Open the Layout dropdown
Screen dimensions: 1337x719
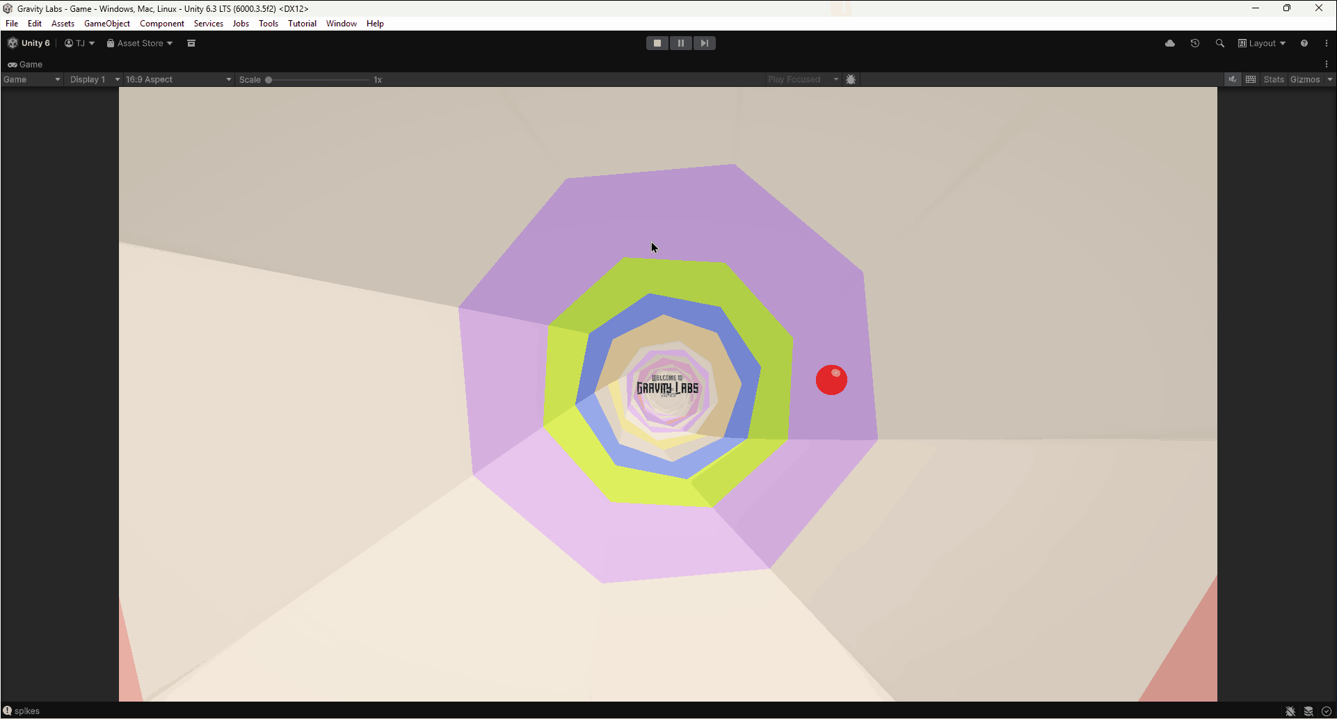[x=1262, y=43]
